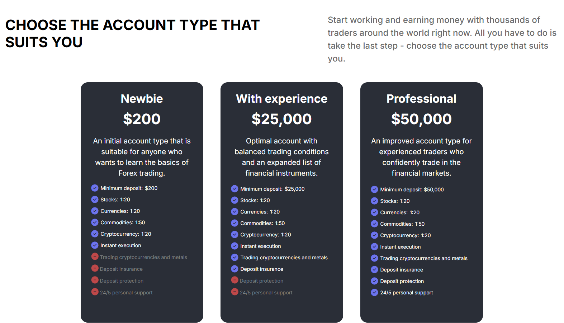This screenshot has width=564, height=323.
Task: Click red minus icon beside Newbie Deposit insurance
Action: coord(95,268)
